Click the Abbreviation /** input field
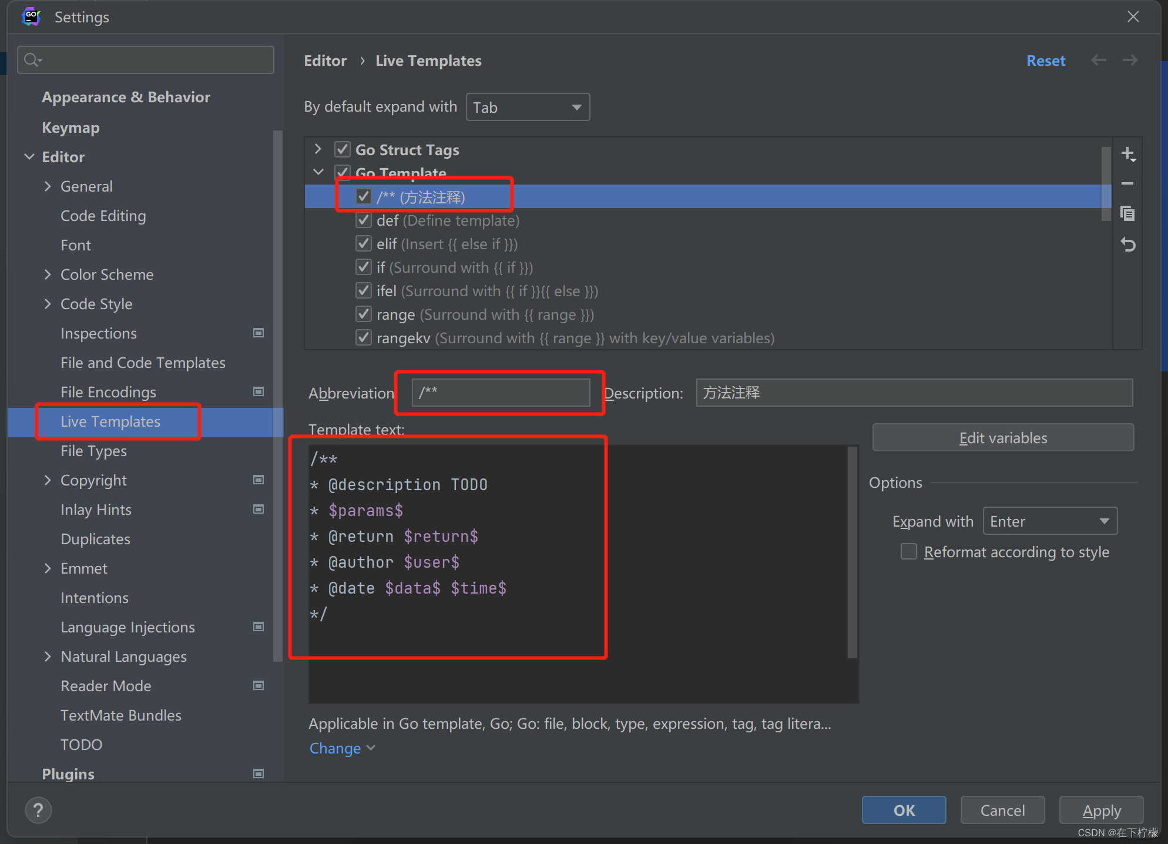Image resolution: width=1168 pixels, height=844 pixels. point(499,392)
